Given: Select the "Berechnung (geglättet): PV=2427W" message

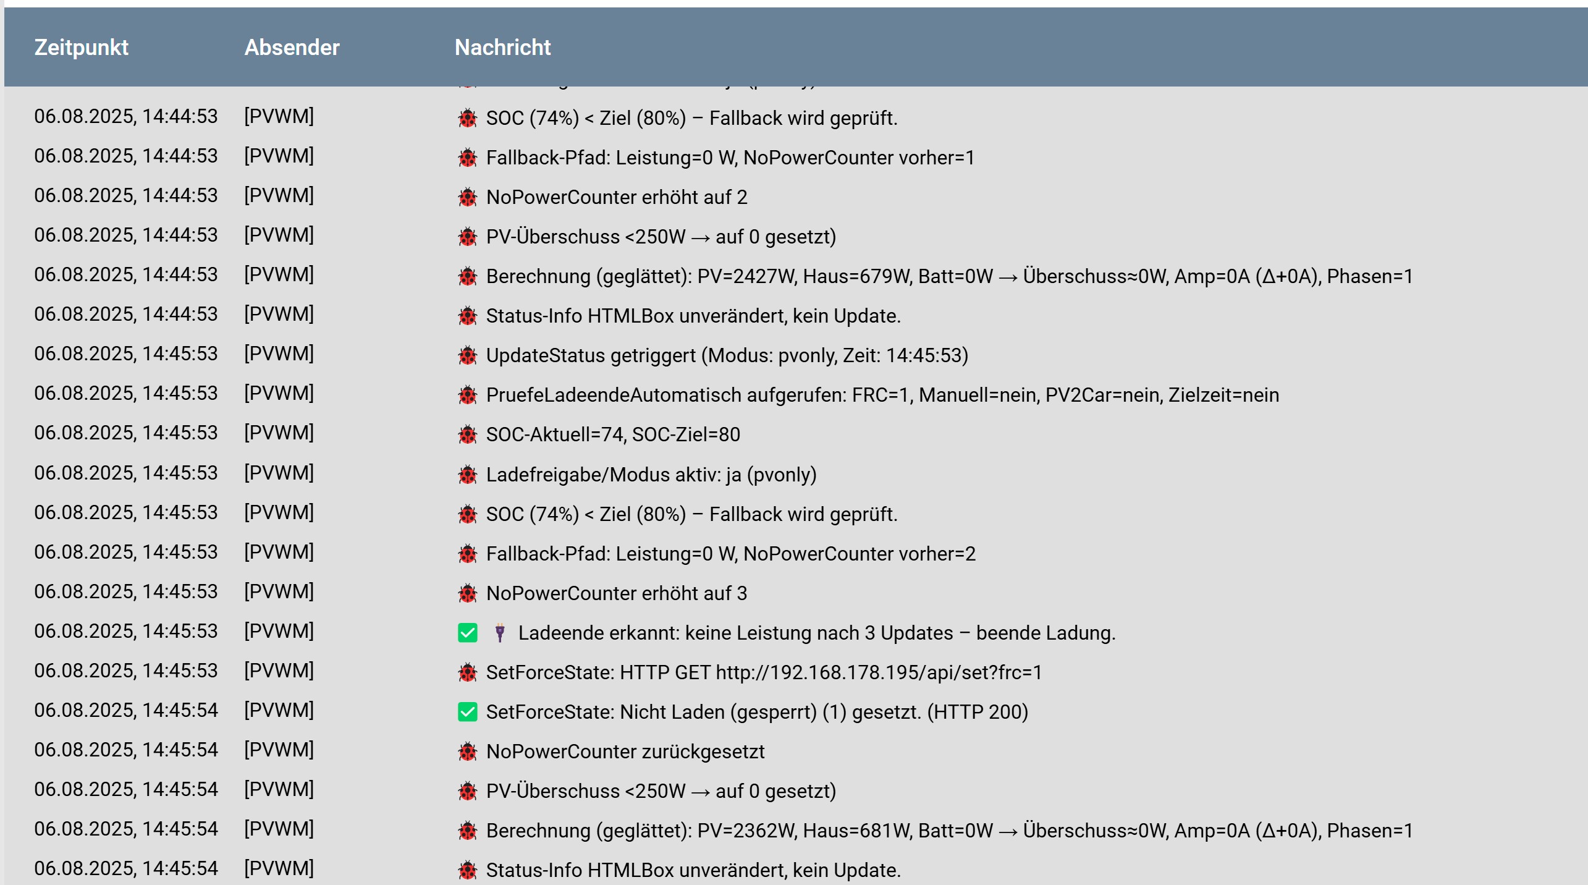Looking at the screenshot, I should 949,276.
